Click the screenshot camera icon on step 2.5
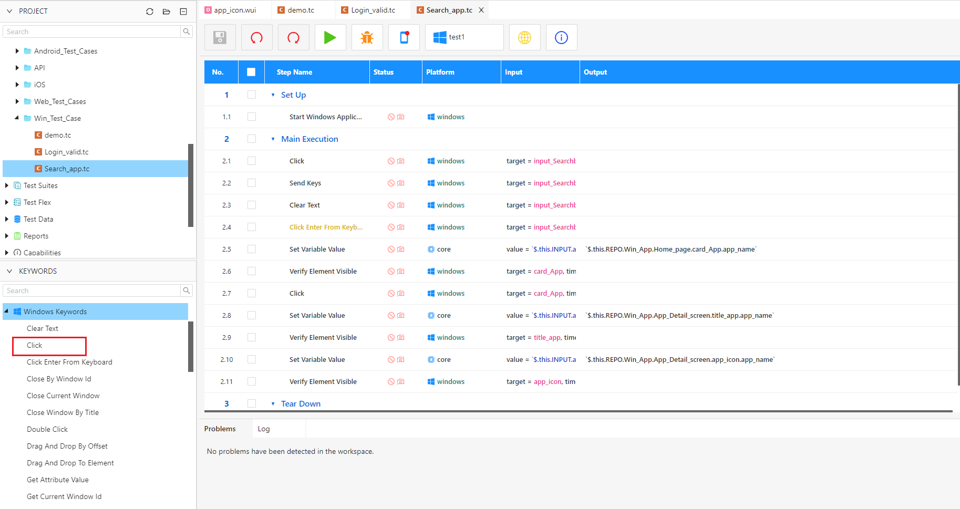This screenshot has height=509, width=960. pyautogui.click(x=401, y=250)
